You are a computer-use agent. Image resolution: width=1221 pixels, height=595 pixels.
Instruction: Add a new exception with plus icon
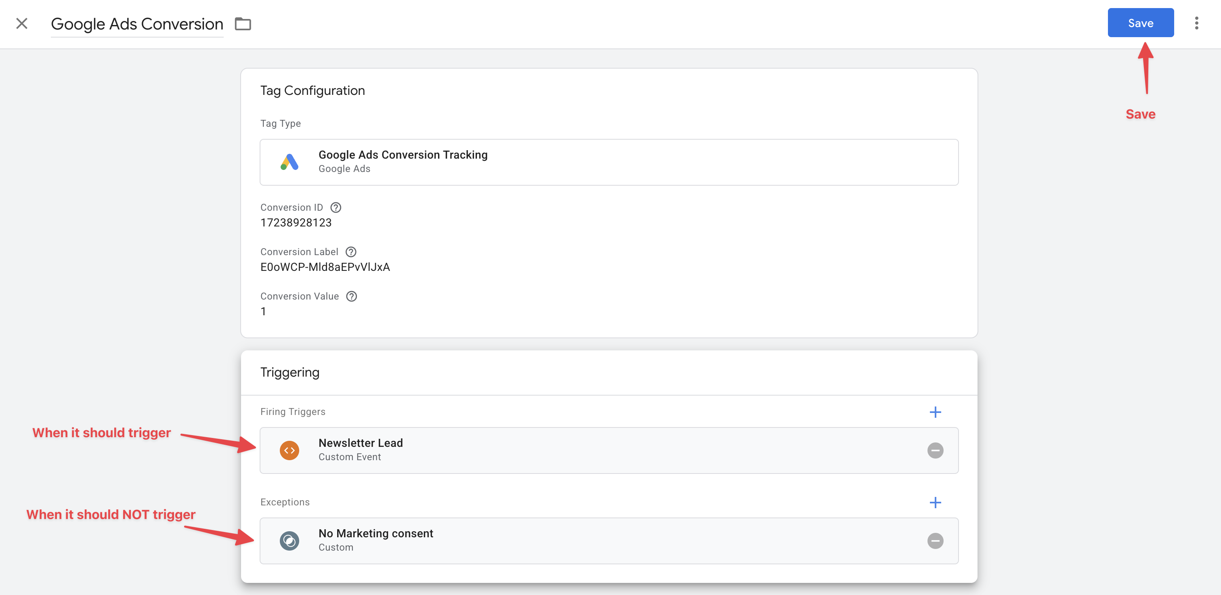point(935,503)
